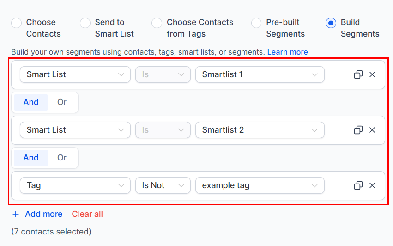393x246 pixels.
Task: Switch second connector to Or
Action: [62, 158]
